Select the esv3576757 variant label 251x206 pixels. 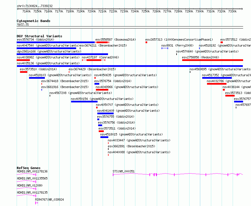(242, 99)
